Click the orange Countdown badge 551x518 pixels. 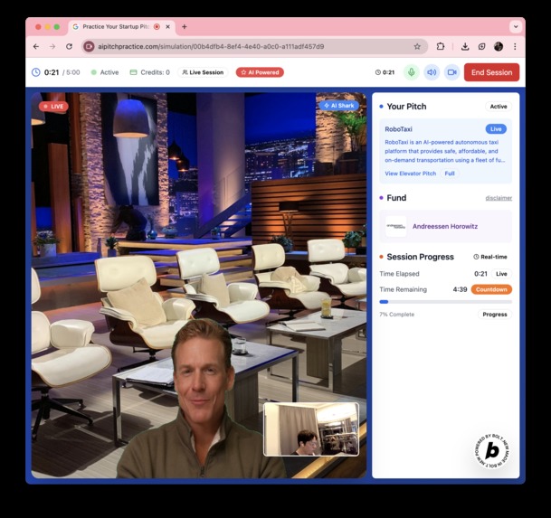(x=491, y=289)
